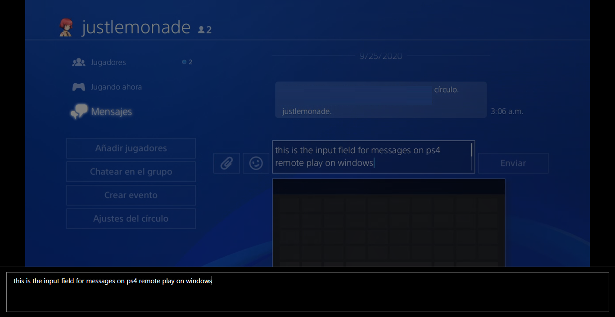The image size is (615, 317).
Task: Click the blue Jugadores count badge
Action: click(187, 62)
